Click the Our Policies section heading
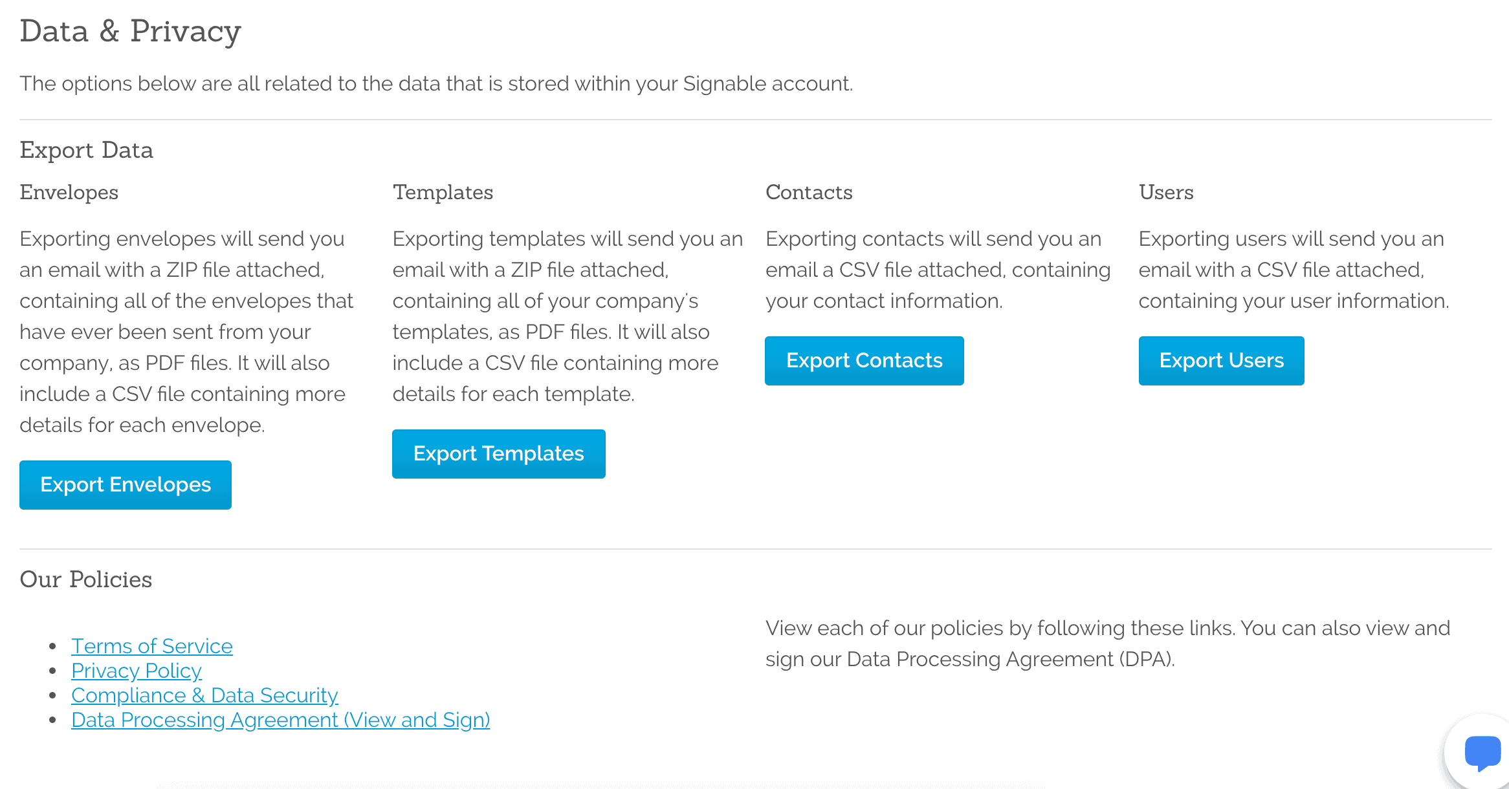 86,579
